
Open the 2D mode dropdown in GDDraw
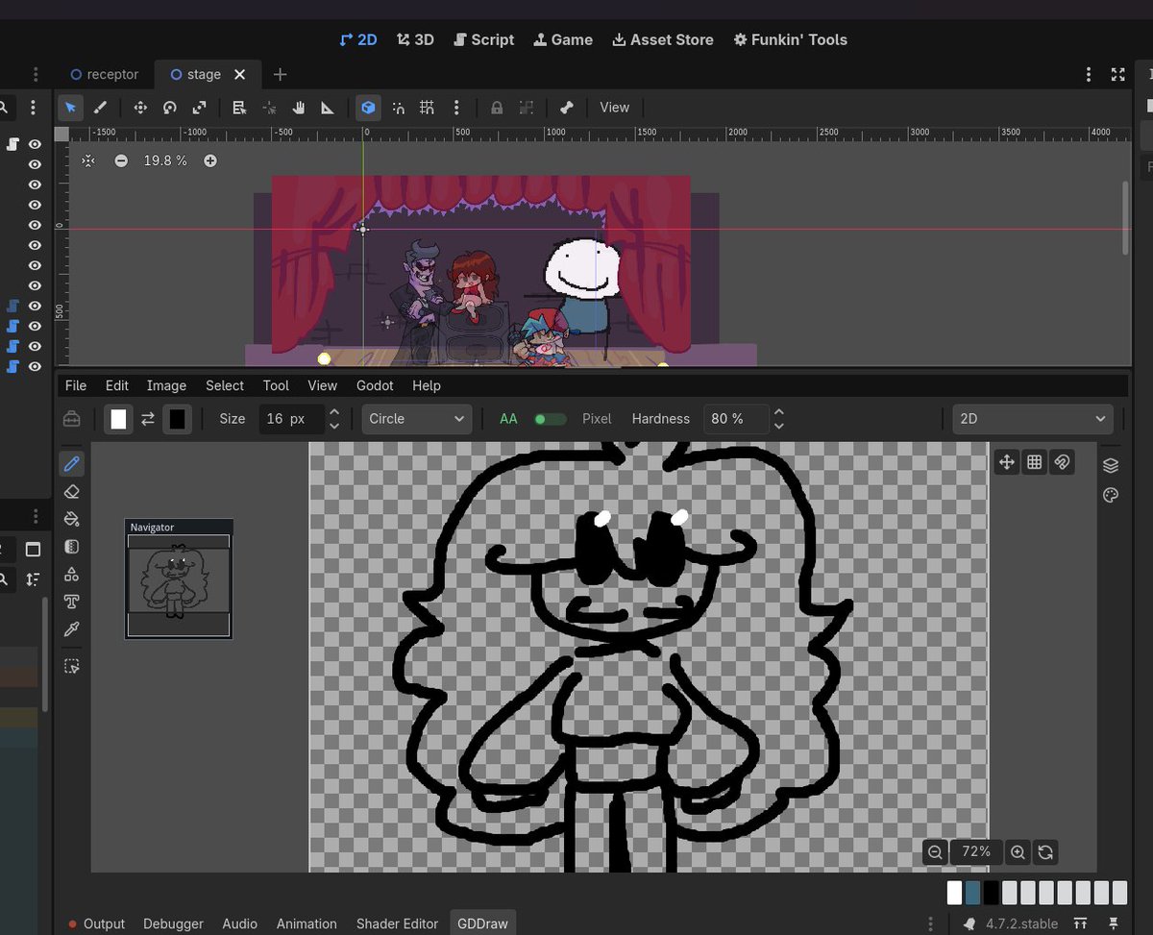click(1033, 419)
